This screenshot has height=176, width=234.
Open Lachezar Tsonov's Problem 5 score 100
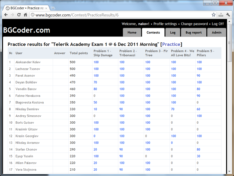point(199,69)
